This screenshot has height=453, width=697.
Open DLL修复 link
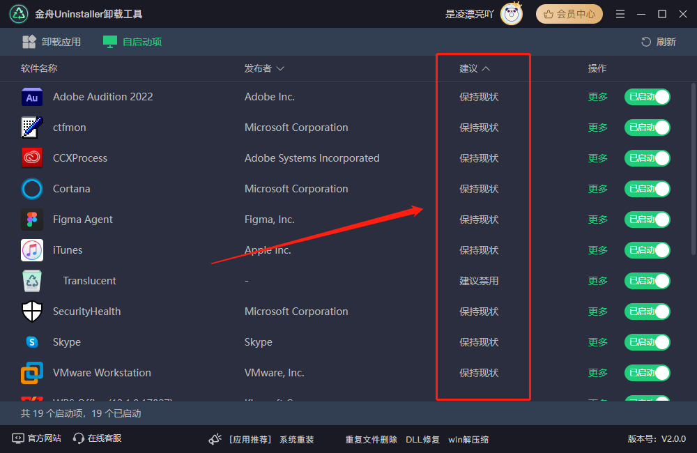tap(423, 440)
